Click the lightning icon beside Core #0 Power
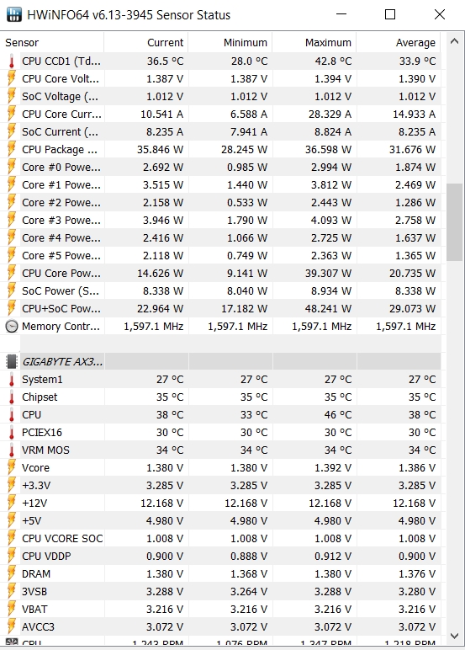 tap(12, 167)
